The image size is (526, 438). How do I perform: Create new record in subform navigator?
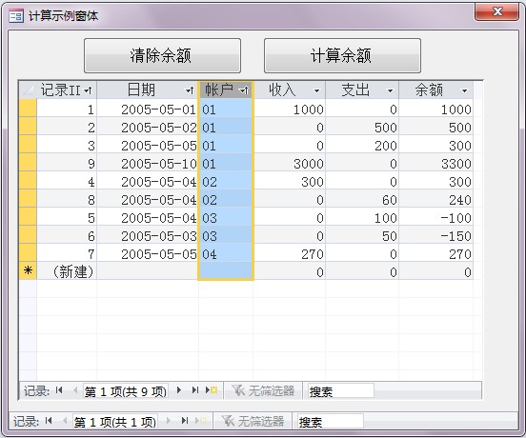point(212,390)
